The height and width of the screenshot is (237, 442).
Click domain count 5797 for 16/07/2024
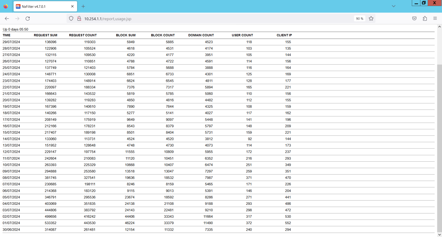(209, 126)
